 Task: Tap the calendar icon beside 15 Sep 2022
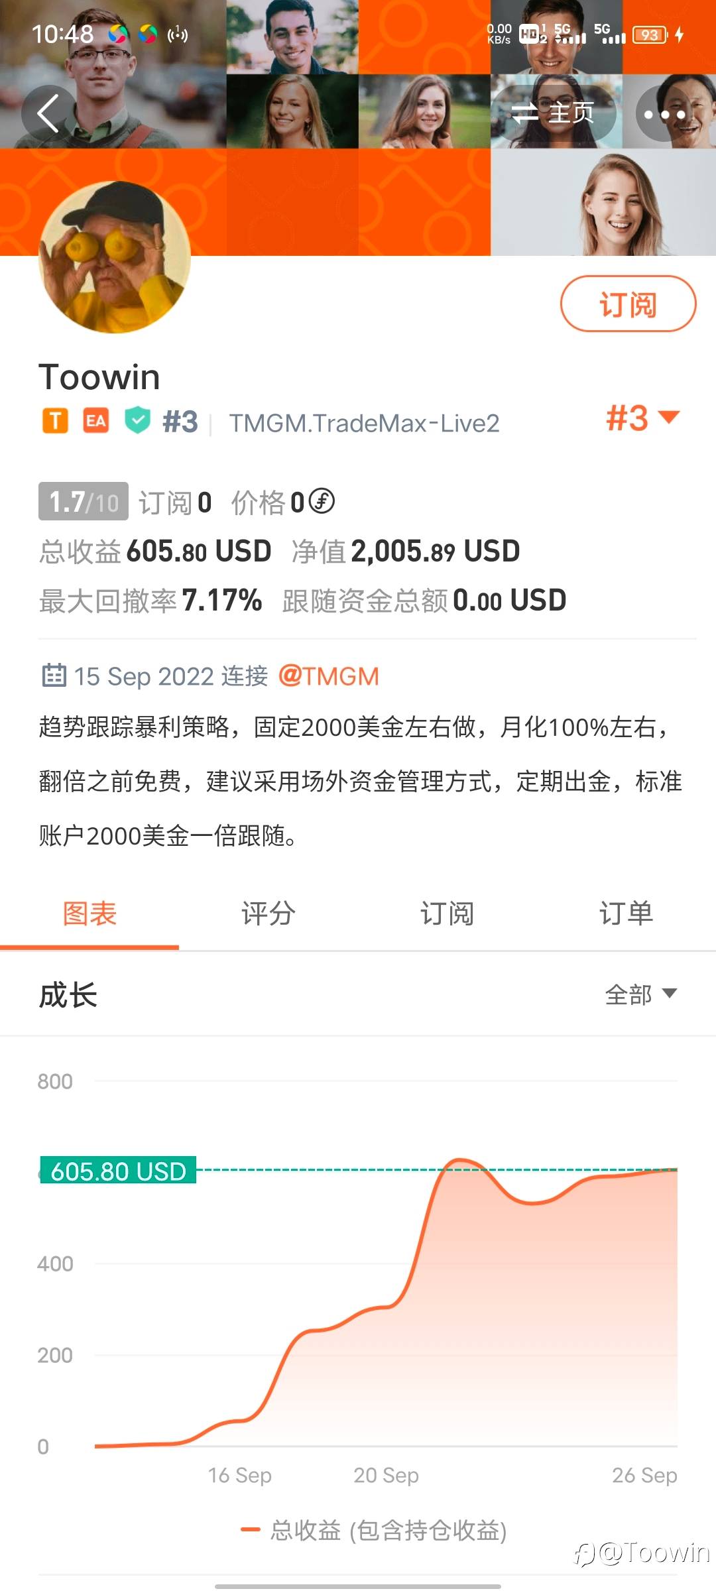coord(54,676)
